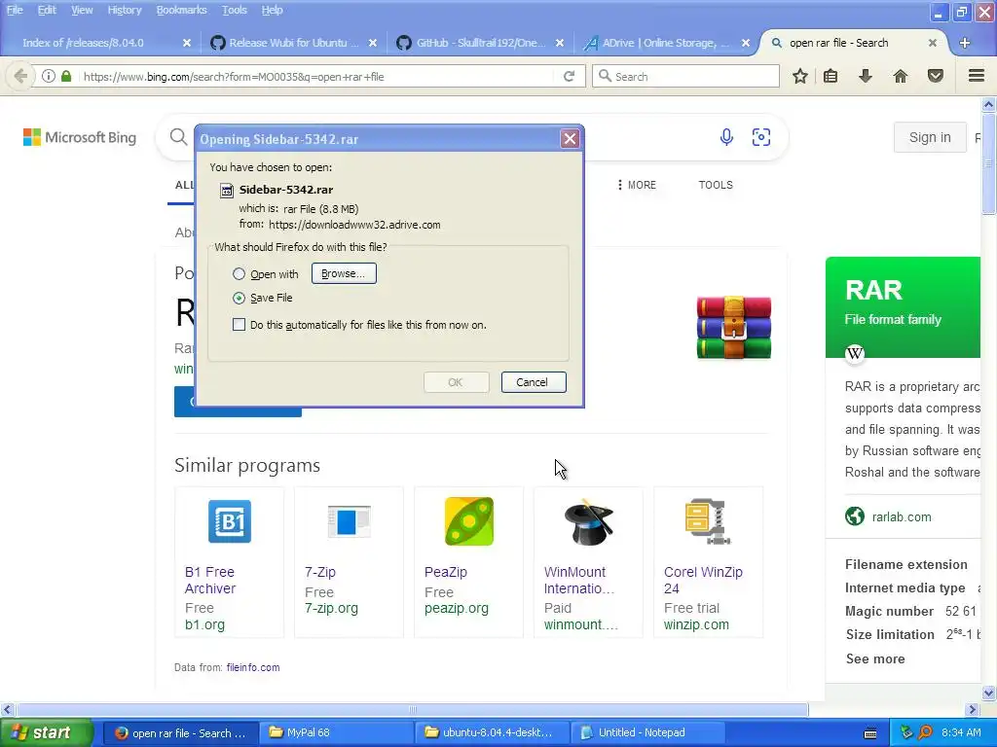Screen dimensions: 997x747
Task: Check Do this automatically for files checkbox
Action: [x=239, y=325]
